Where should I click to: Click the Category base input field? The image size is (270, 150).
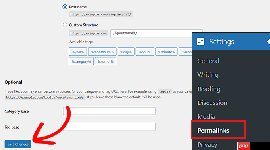tap(109, 111)
